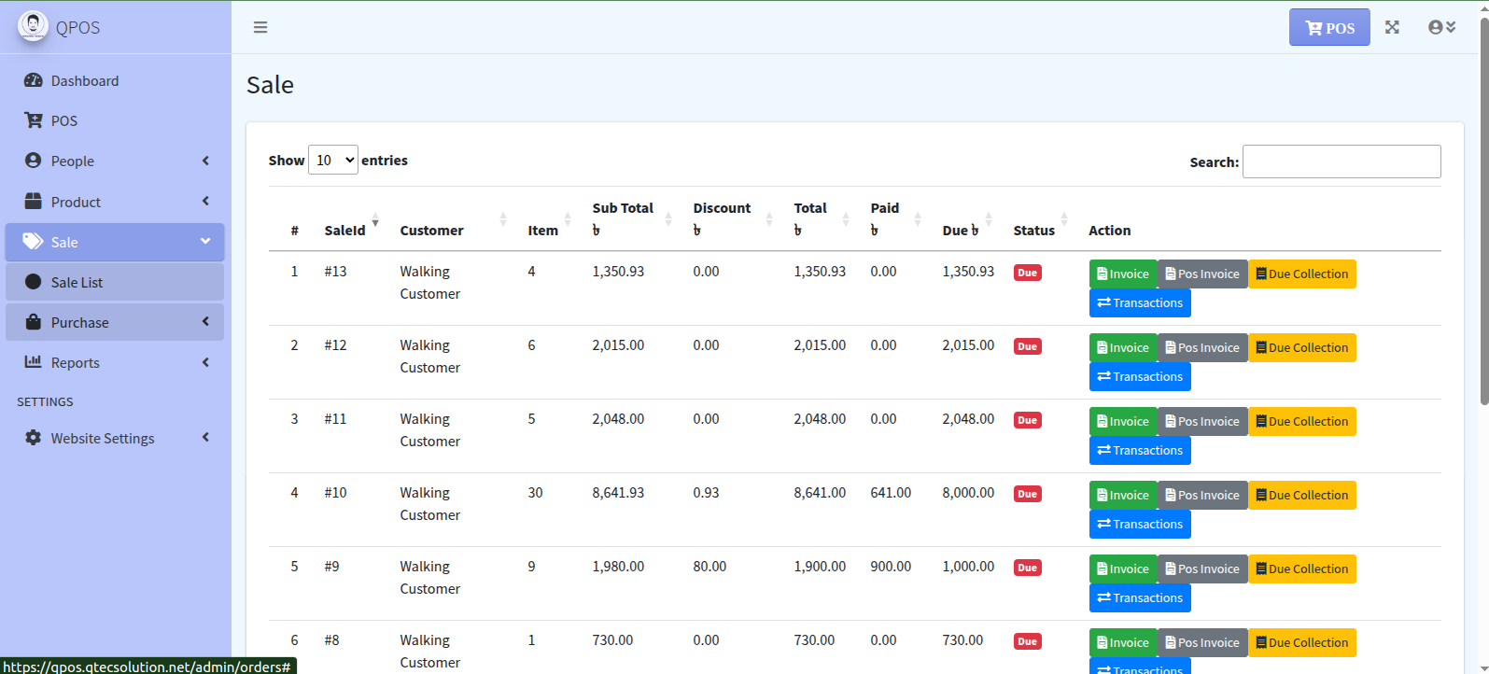This screenshot has width=1489, height=674.
Task: Sort table by Status column
Action: click(x=1042, y=220)
